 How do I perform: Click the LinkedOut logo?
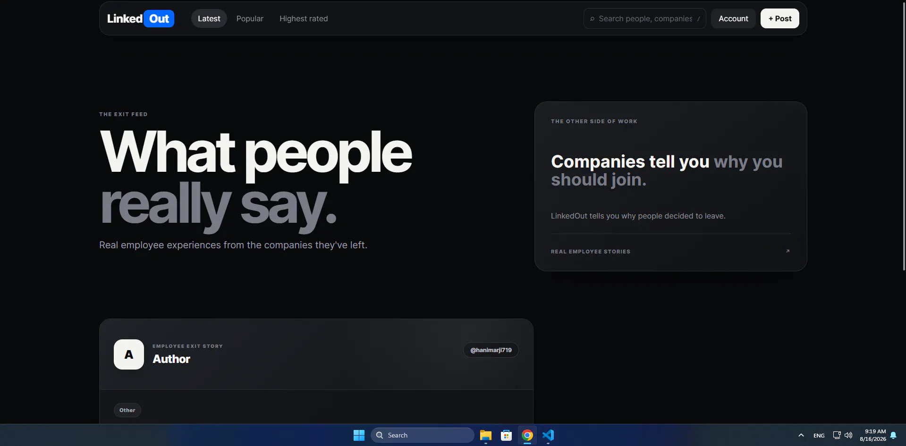[141, 19]
